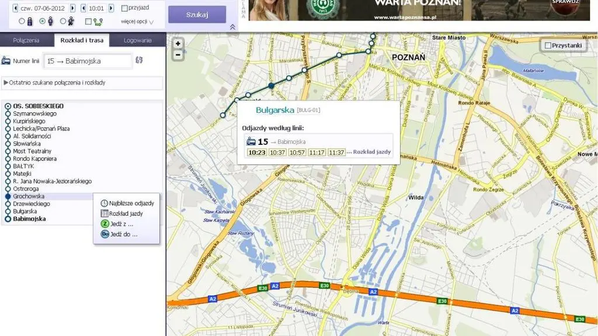Image resolution: width=598 pixels, height=336 pixels.
Task: Zoom out the map with minus icon
Action: point(178,55)
